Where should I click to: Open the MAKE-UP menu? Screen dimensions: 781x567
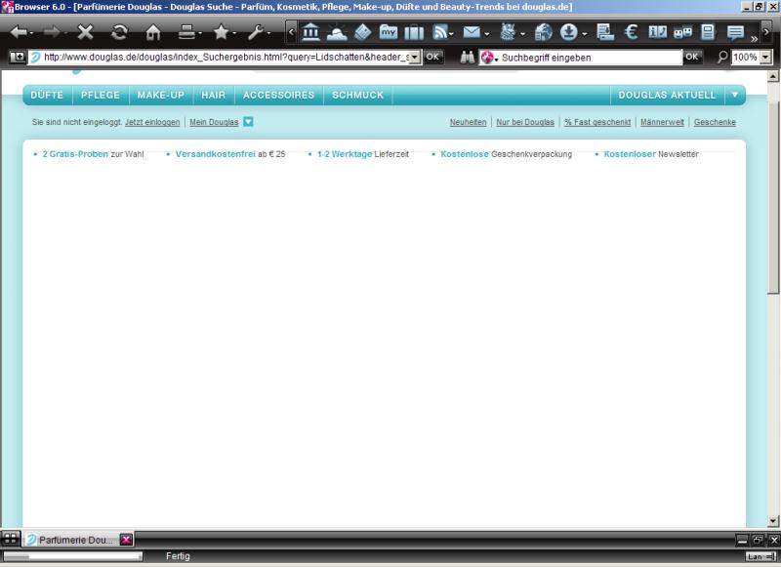tap(161, 95)
